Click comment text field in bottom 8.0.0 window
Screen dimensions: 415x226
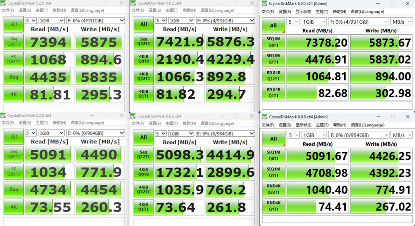tap(337, 219)
